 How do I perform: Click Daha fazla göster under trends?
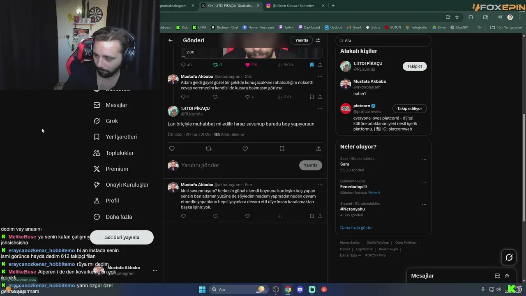(356, 227)
